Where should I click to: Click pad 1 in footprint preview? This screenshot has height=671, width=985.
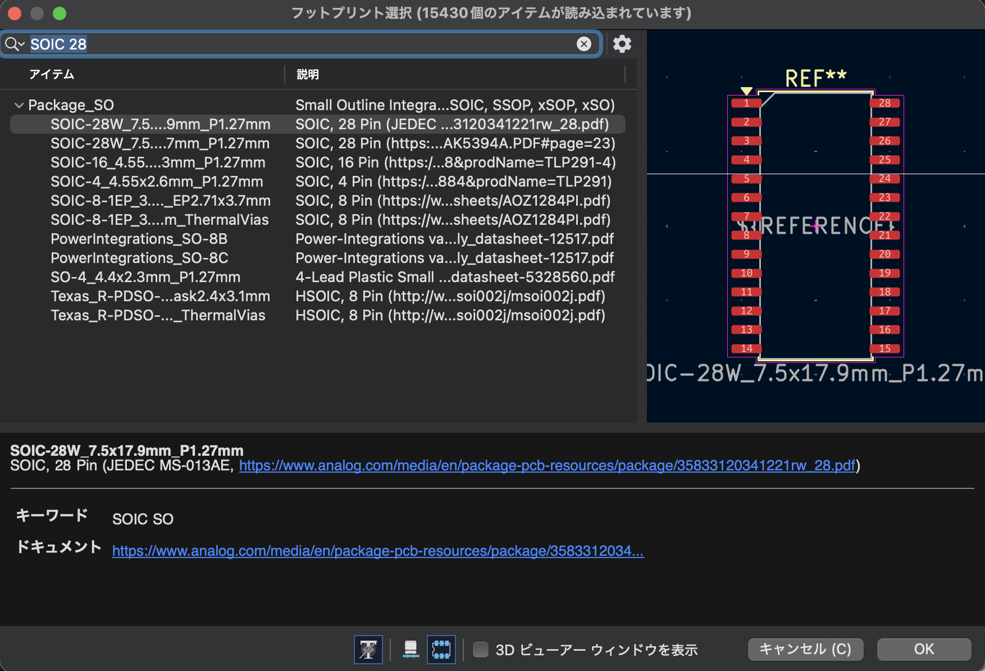[746, 103]
